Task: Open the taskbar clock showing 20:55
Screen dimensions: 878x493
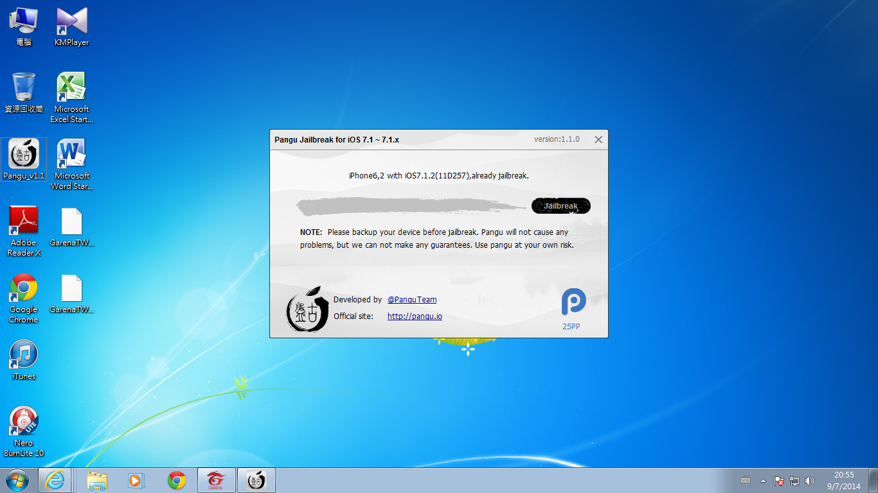Action: point(844,480)
